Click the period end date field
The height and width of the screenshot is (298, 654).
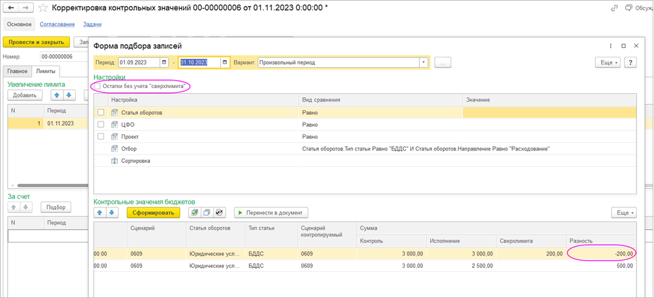click(199, 63)
